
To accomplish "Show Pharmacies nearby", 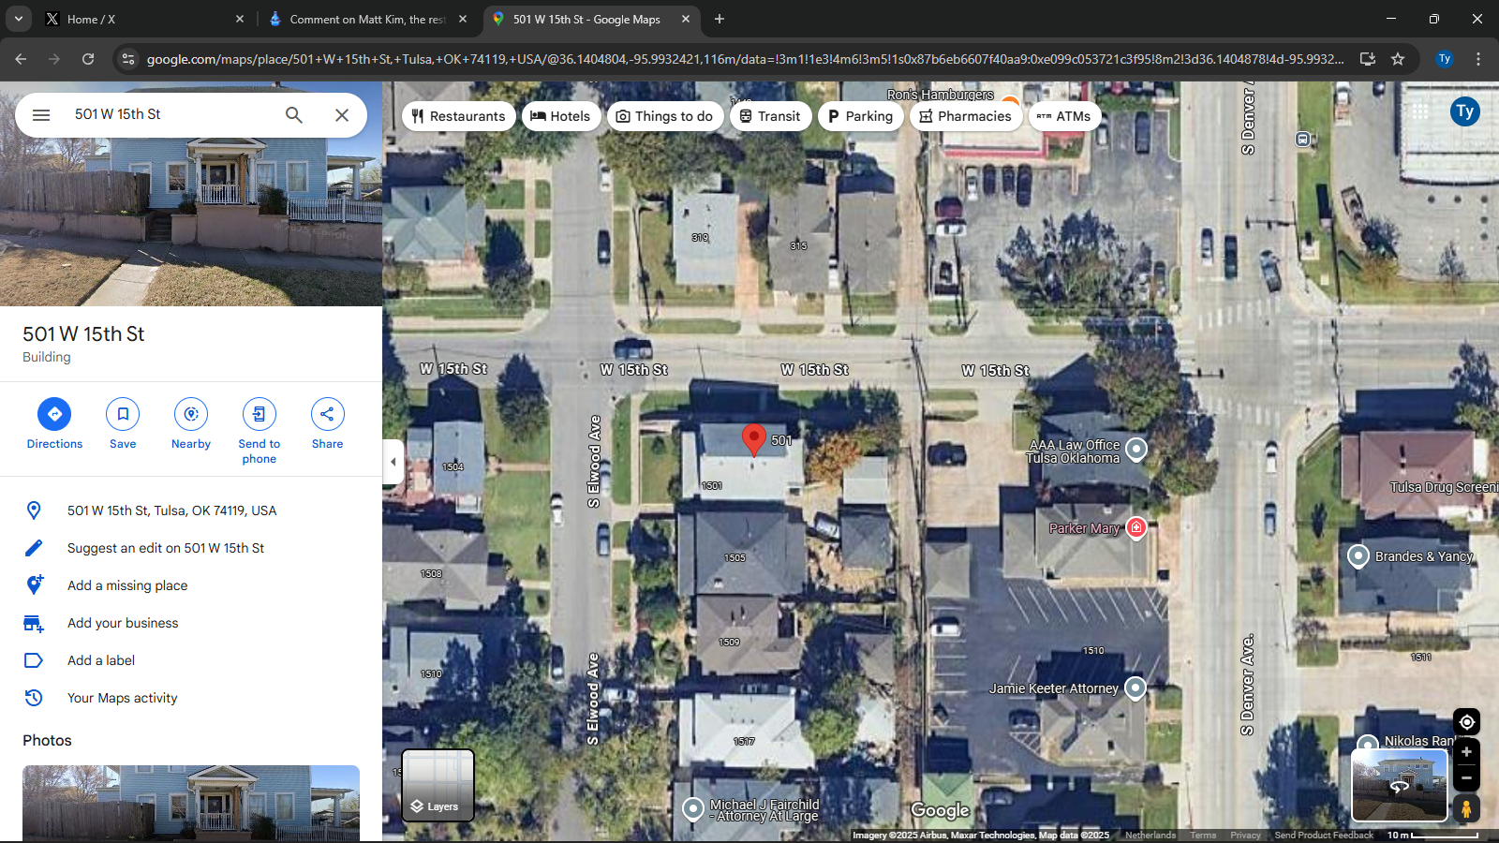I will tap(966, 116).
